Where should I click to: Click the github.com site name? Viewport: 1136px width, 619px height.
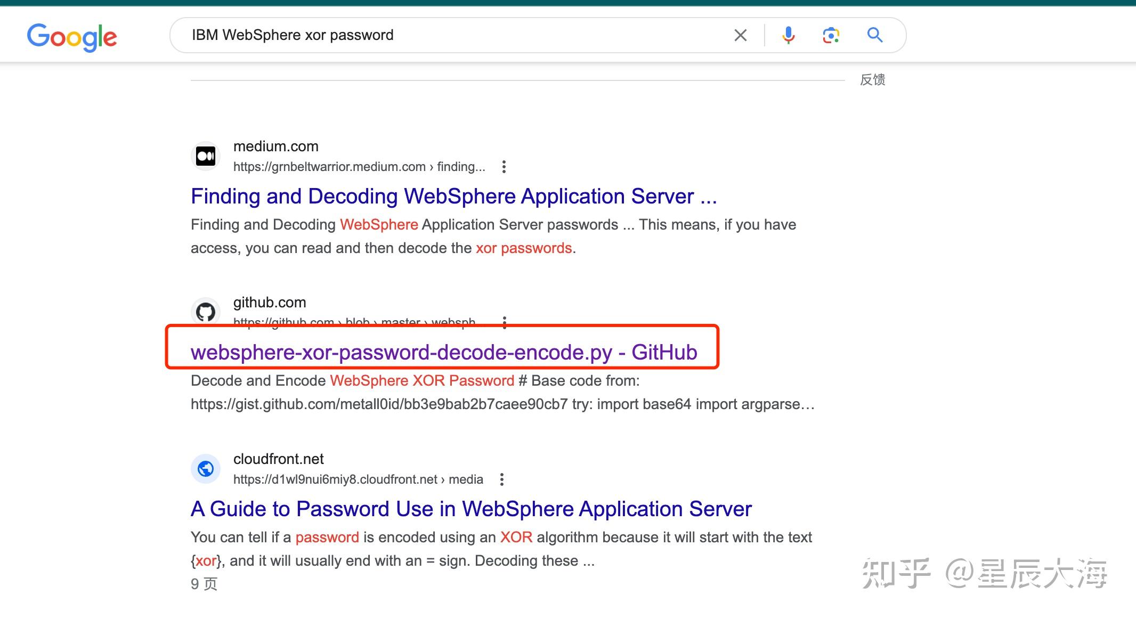coord(270,303)
